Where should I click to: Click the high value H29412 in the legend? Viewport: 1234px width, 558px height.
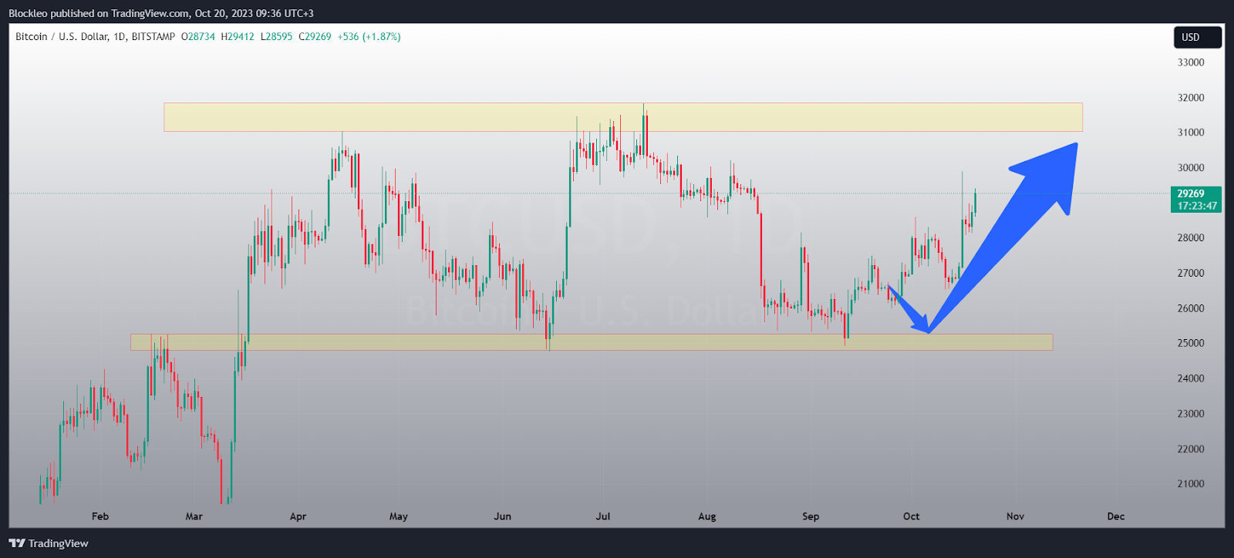[x=238, y=37]
